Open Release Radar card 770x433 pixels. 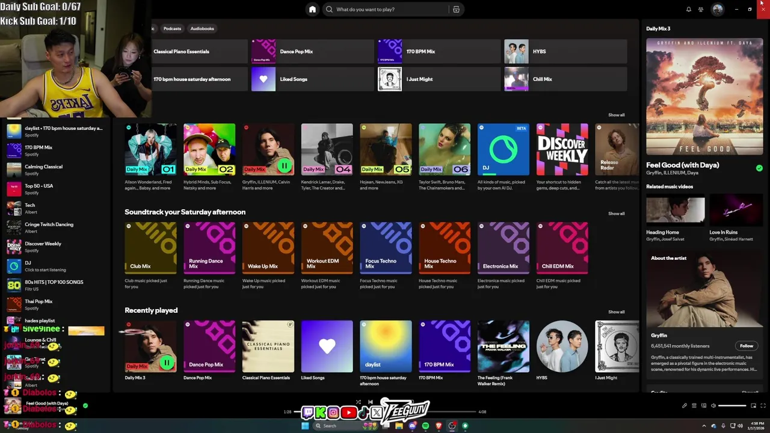[617, 157]
